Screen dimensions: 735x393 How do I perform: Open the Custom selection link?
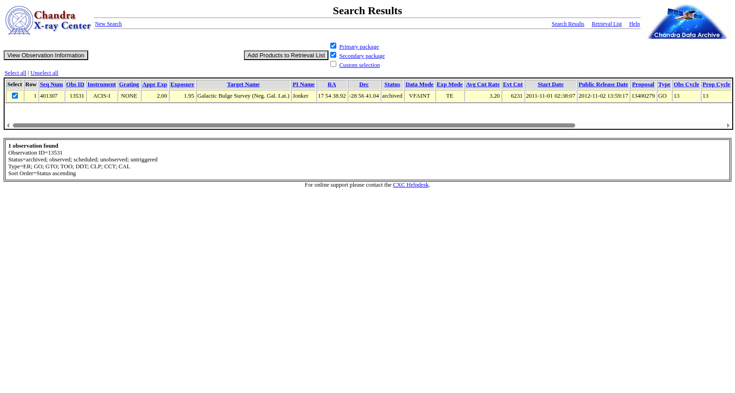359,65
